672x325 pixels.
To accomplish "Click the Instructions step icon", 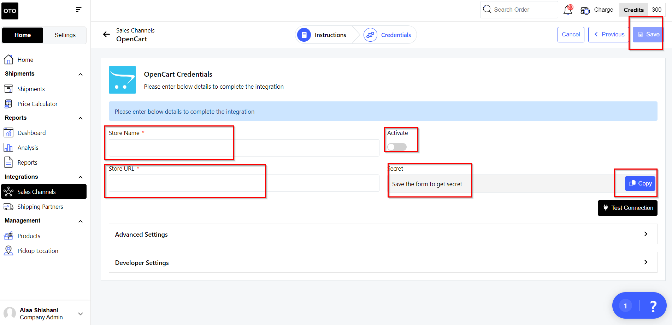I will point(304,35).
